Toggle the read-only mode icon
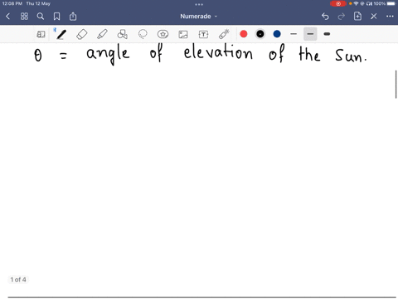398x299 pixels. (41, 34)
